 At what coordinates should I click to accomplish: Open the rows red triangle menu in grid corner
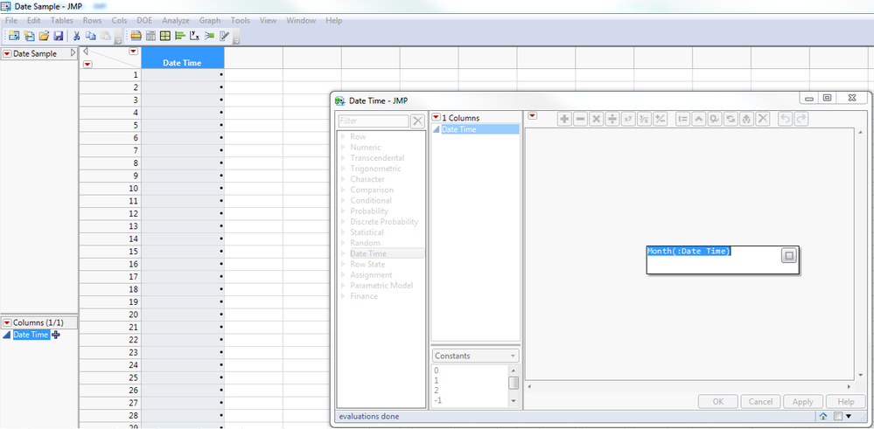(x=87, y=64)
